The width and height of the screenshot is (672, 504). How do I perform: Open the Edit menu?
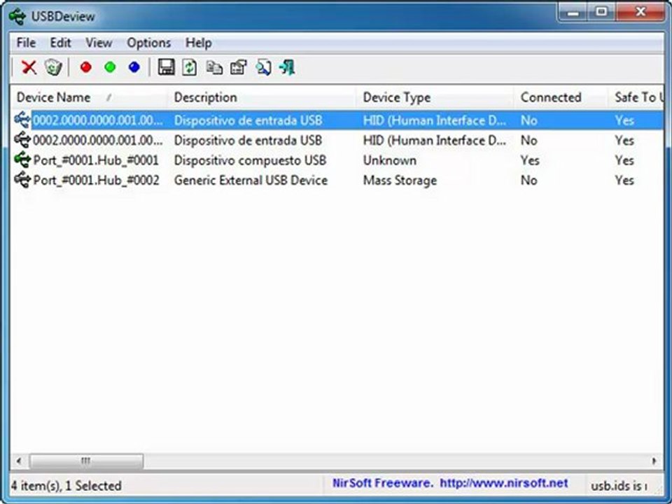[60, 43]
